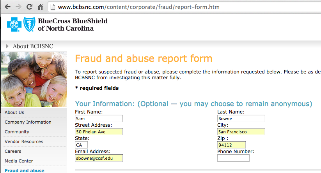Open the About Us sidebar link
The image size is (321, 173).
pos(14,112)
